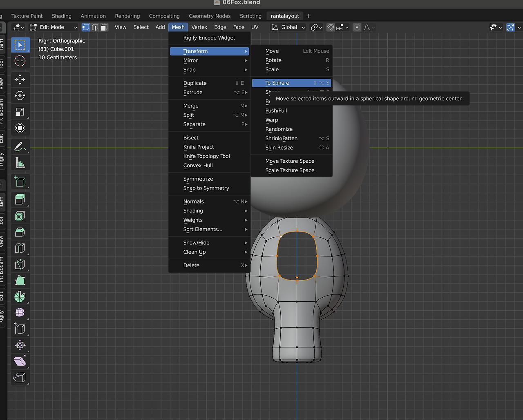Open the Vertex menu in header
Viewport: 523px width, 420px height.
pyautogui.click(x=199, y=27)
